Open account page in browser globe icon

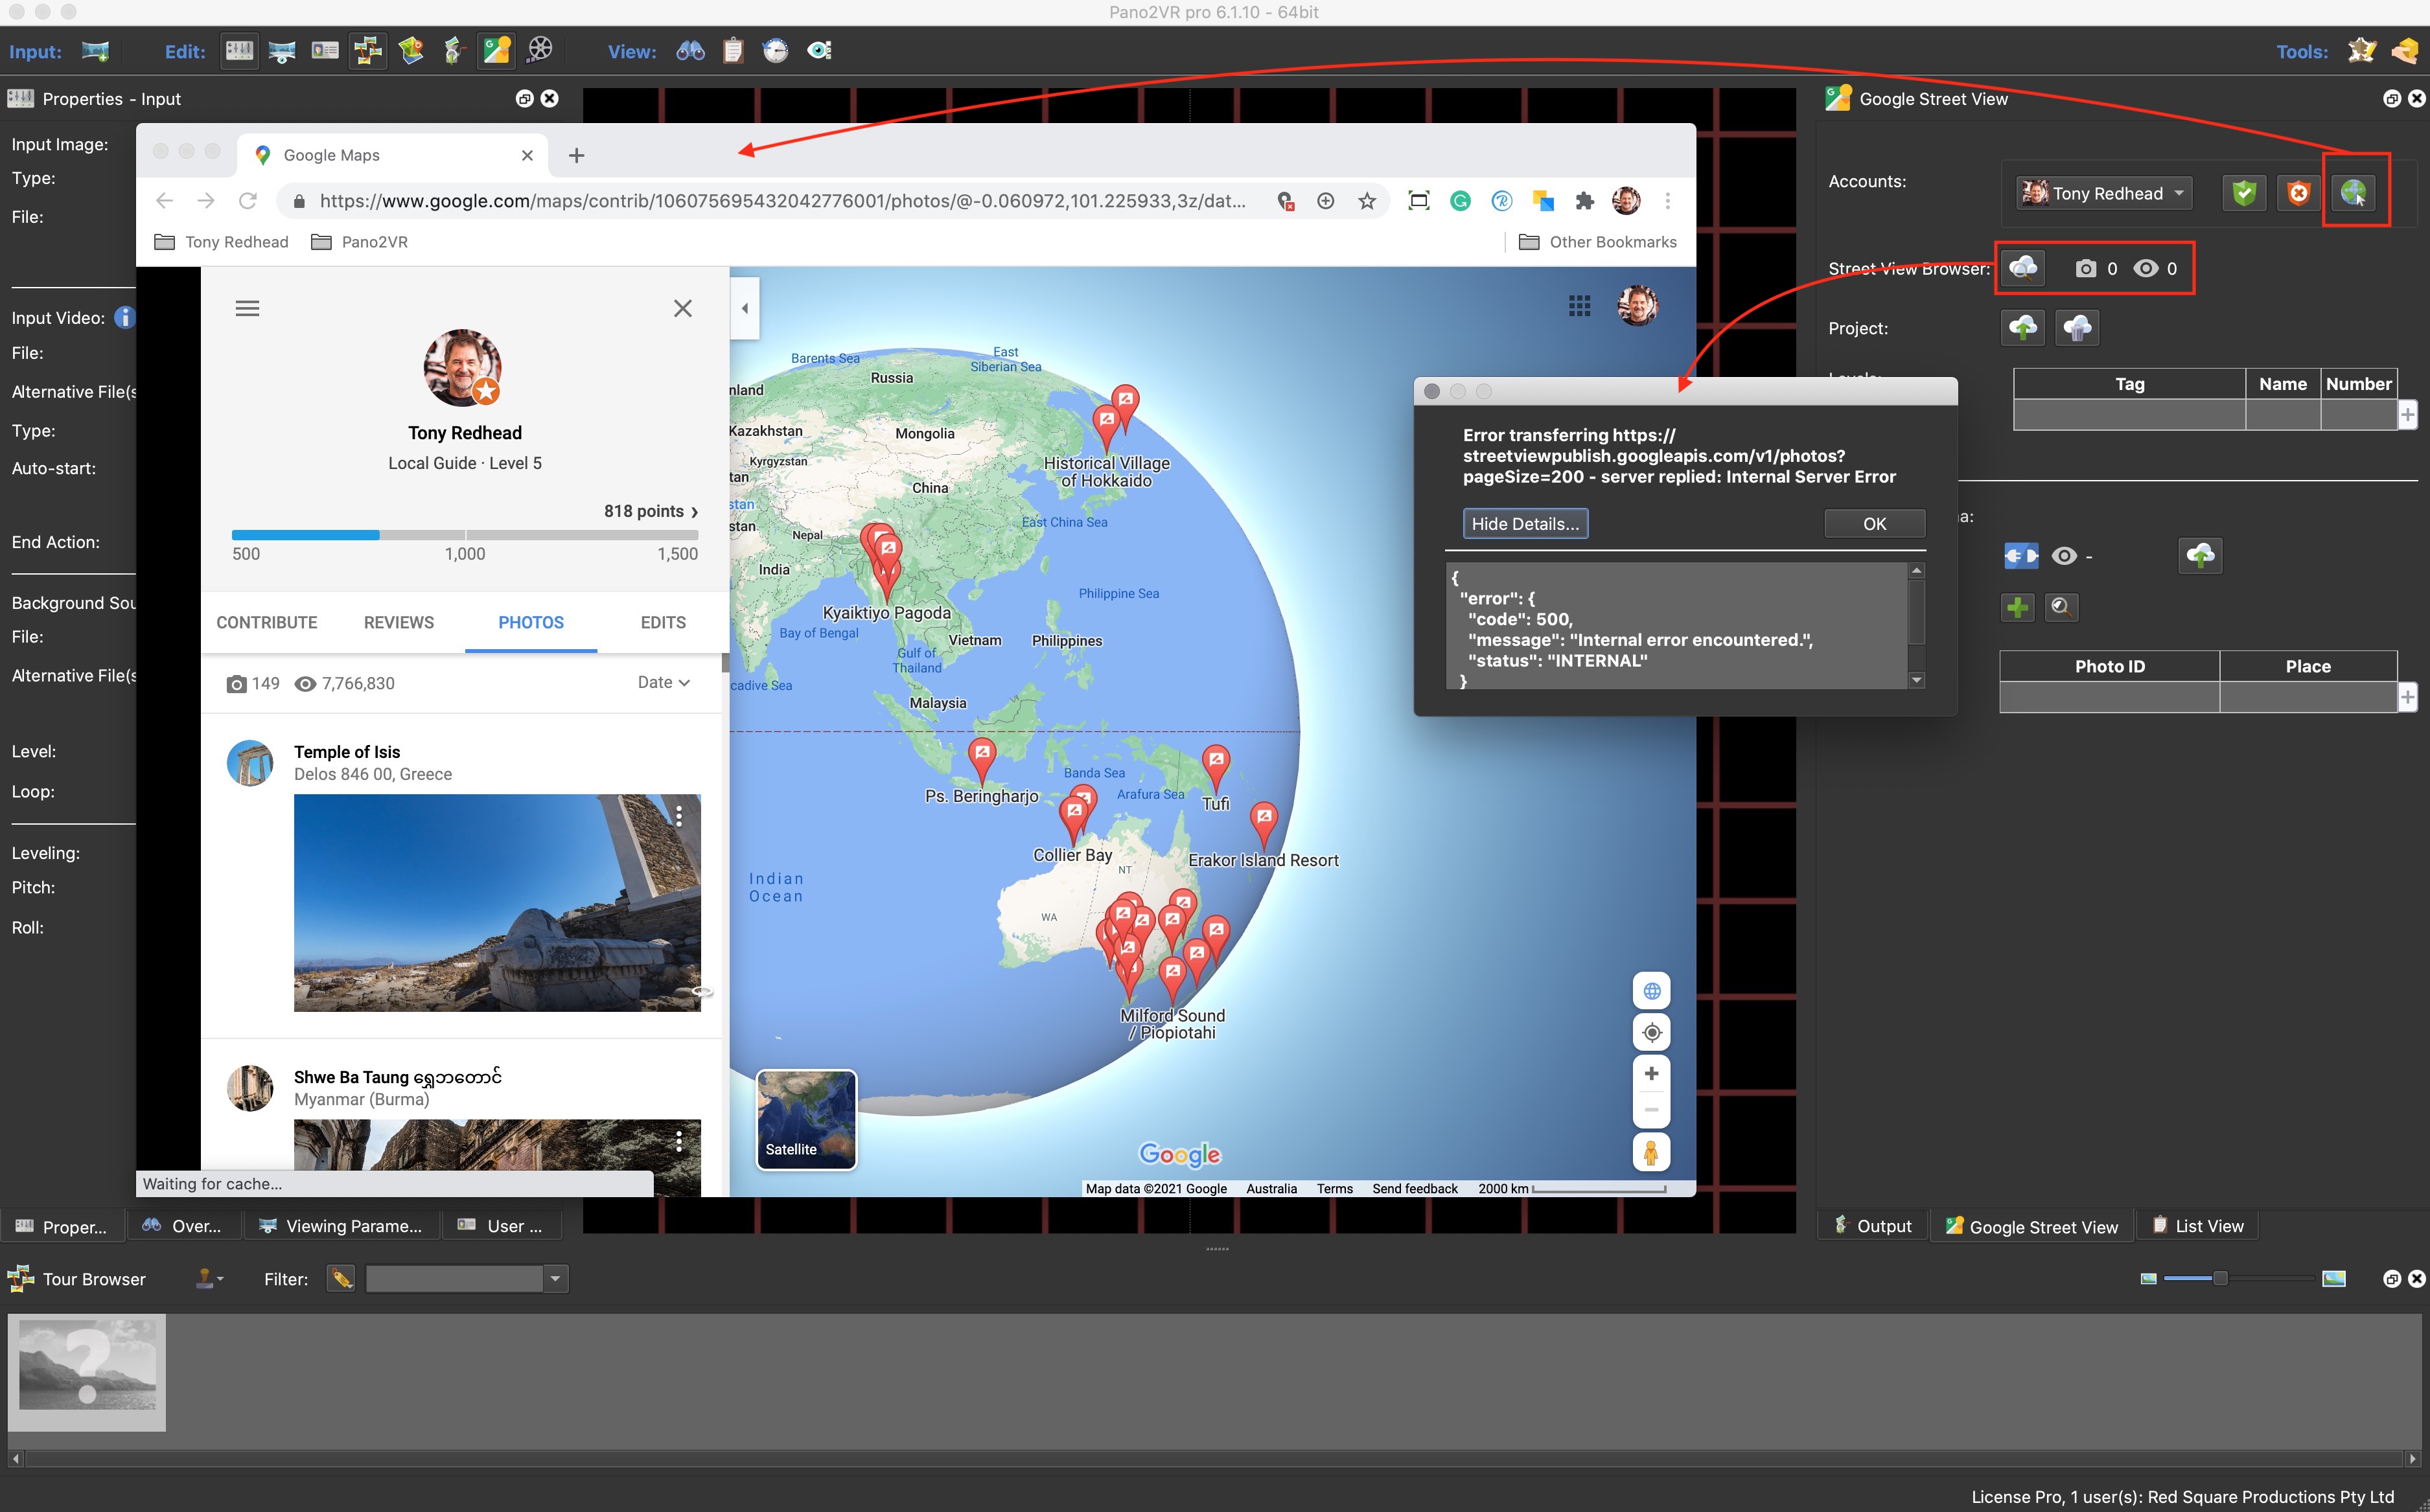2354,193
